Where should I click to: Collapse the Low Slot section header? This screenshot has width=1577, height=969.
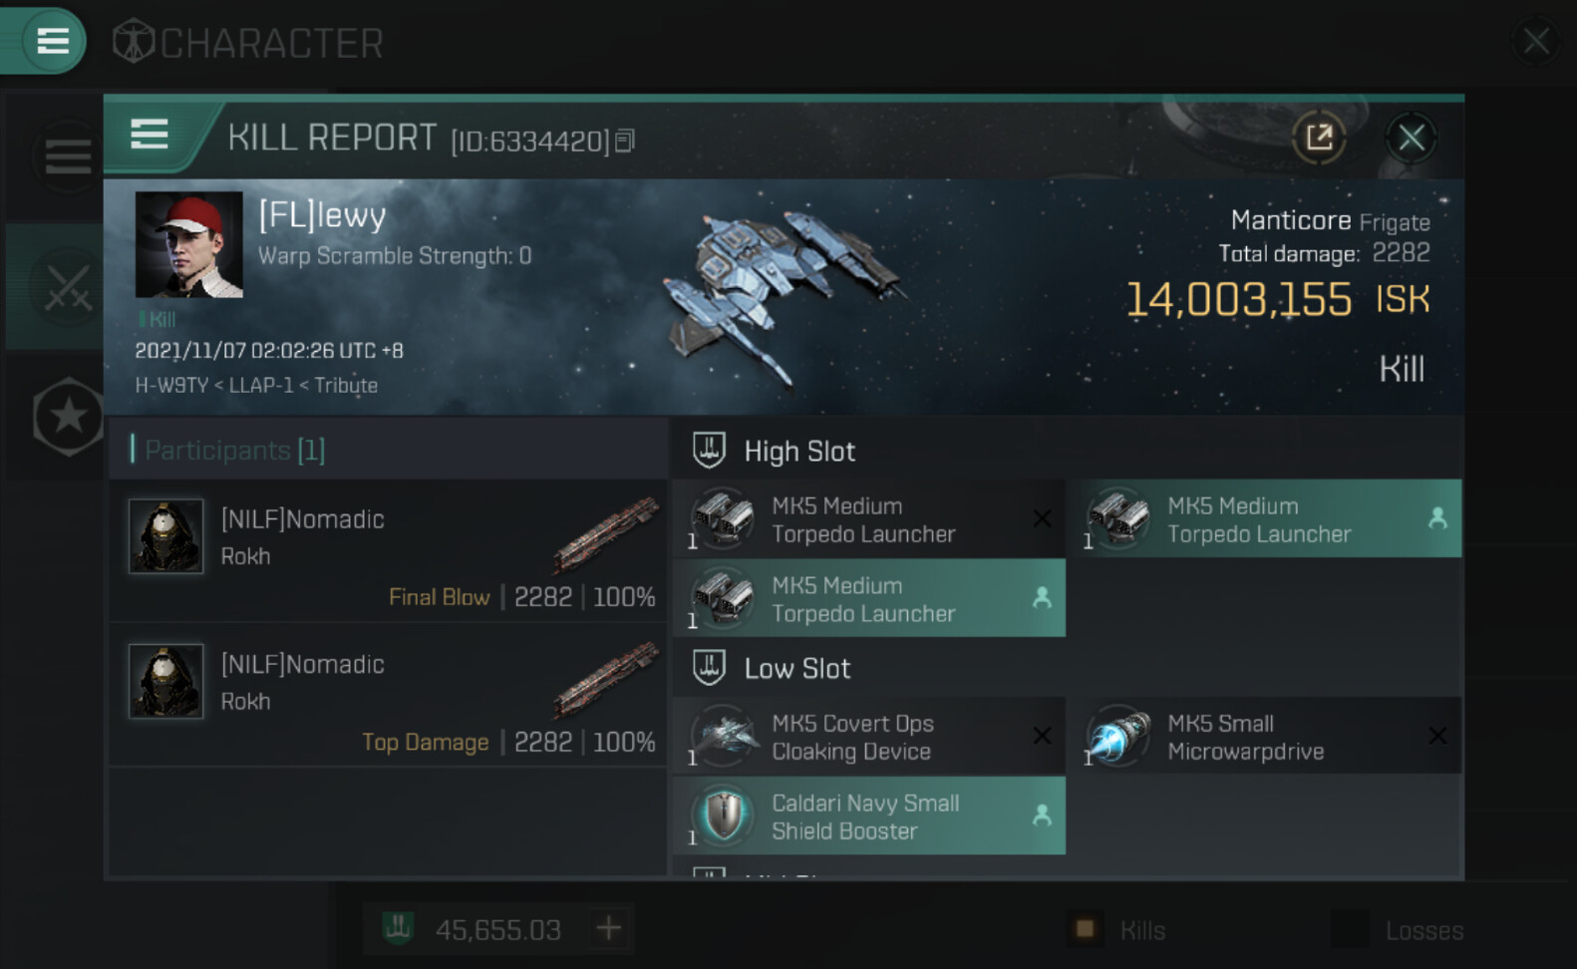796,669
